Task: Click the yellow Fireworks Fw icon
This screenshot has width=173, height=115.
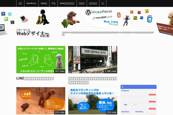Action: [x=147, y=11]
